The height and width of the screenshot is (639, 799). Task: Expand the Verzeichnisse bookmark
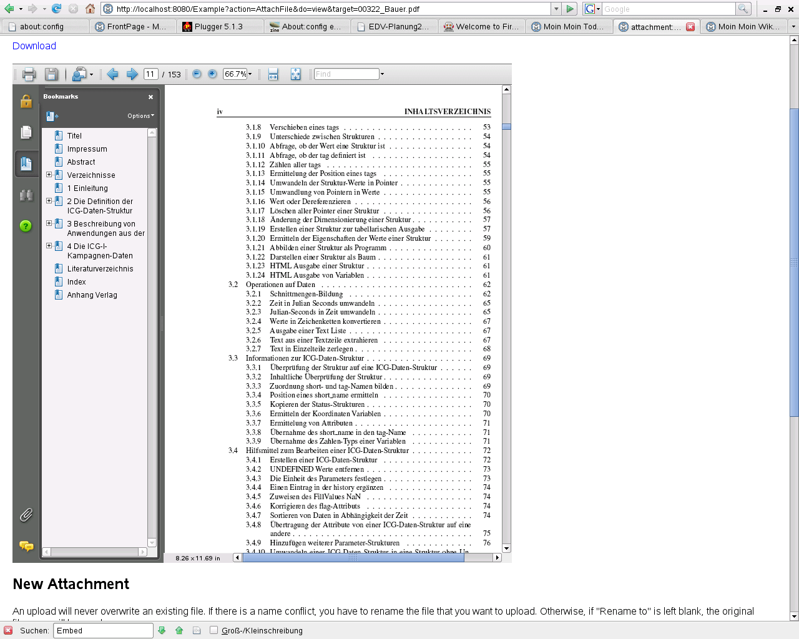click(49, 175)
